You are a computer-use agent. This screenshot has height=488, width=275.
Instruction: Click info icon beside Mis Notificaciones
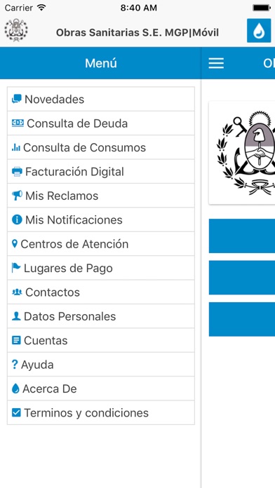(x=17, y=219)
